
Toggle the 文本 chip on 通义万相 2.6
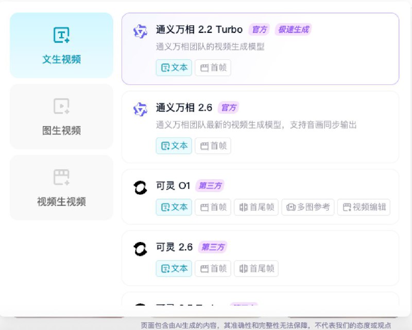pos(174,146)
